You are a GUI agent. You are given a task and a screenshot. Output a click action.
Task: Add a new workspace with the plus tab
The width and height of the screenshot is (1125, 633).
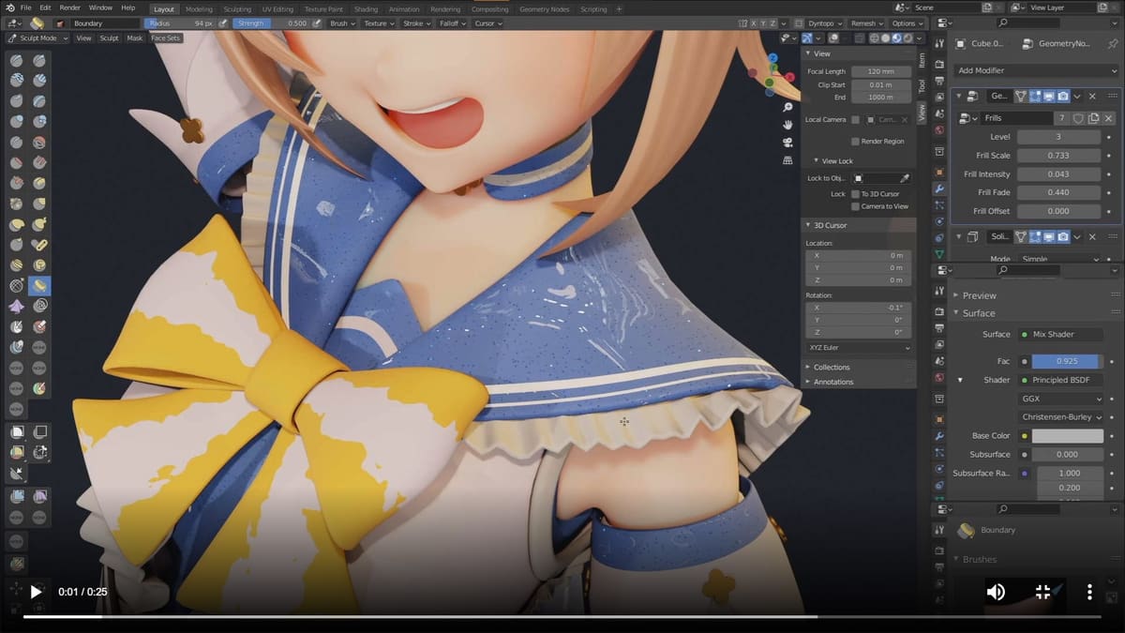pyautogui.click(x=619, y=8)
